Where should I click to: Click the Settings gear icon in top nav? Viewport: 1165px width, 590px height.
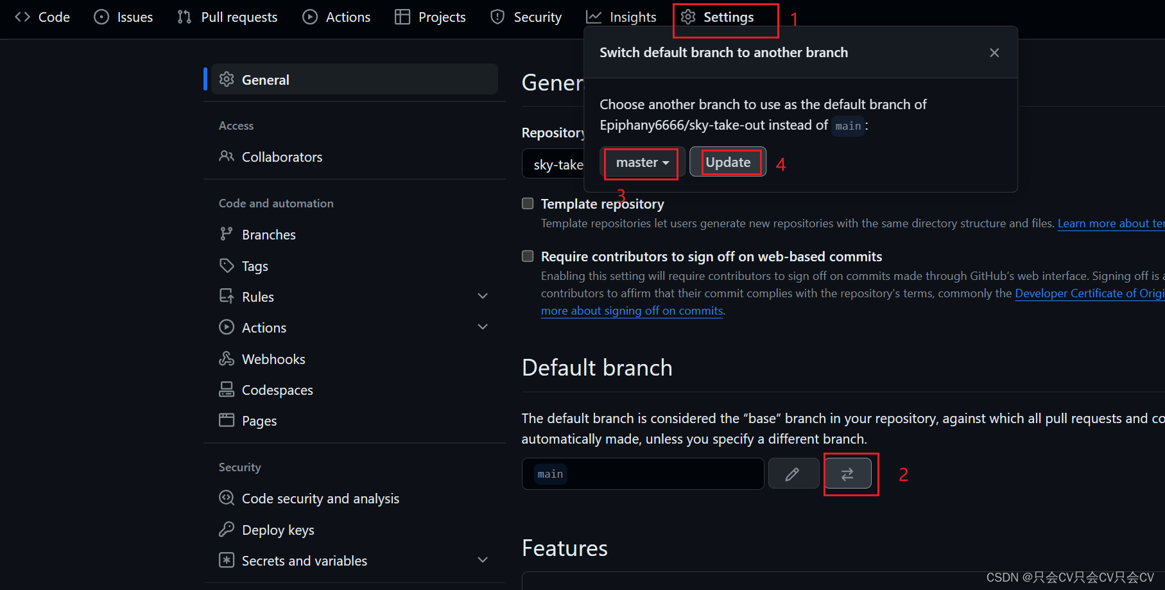pyautogui.click(x=688, y=17)
